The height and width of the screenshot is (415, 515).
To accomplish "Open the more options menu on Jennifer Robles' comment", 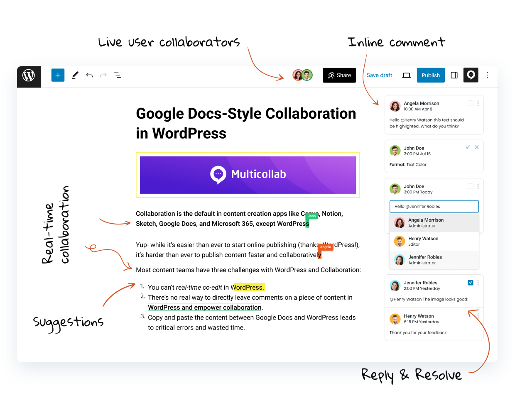I will coord(478,283).
